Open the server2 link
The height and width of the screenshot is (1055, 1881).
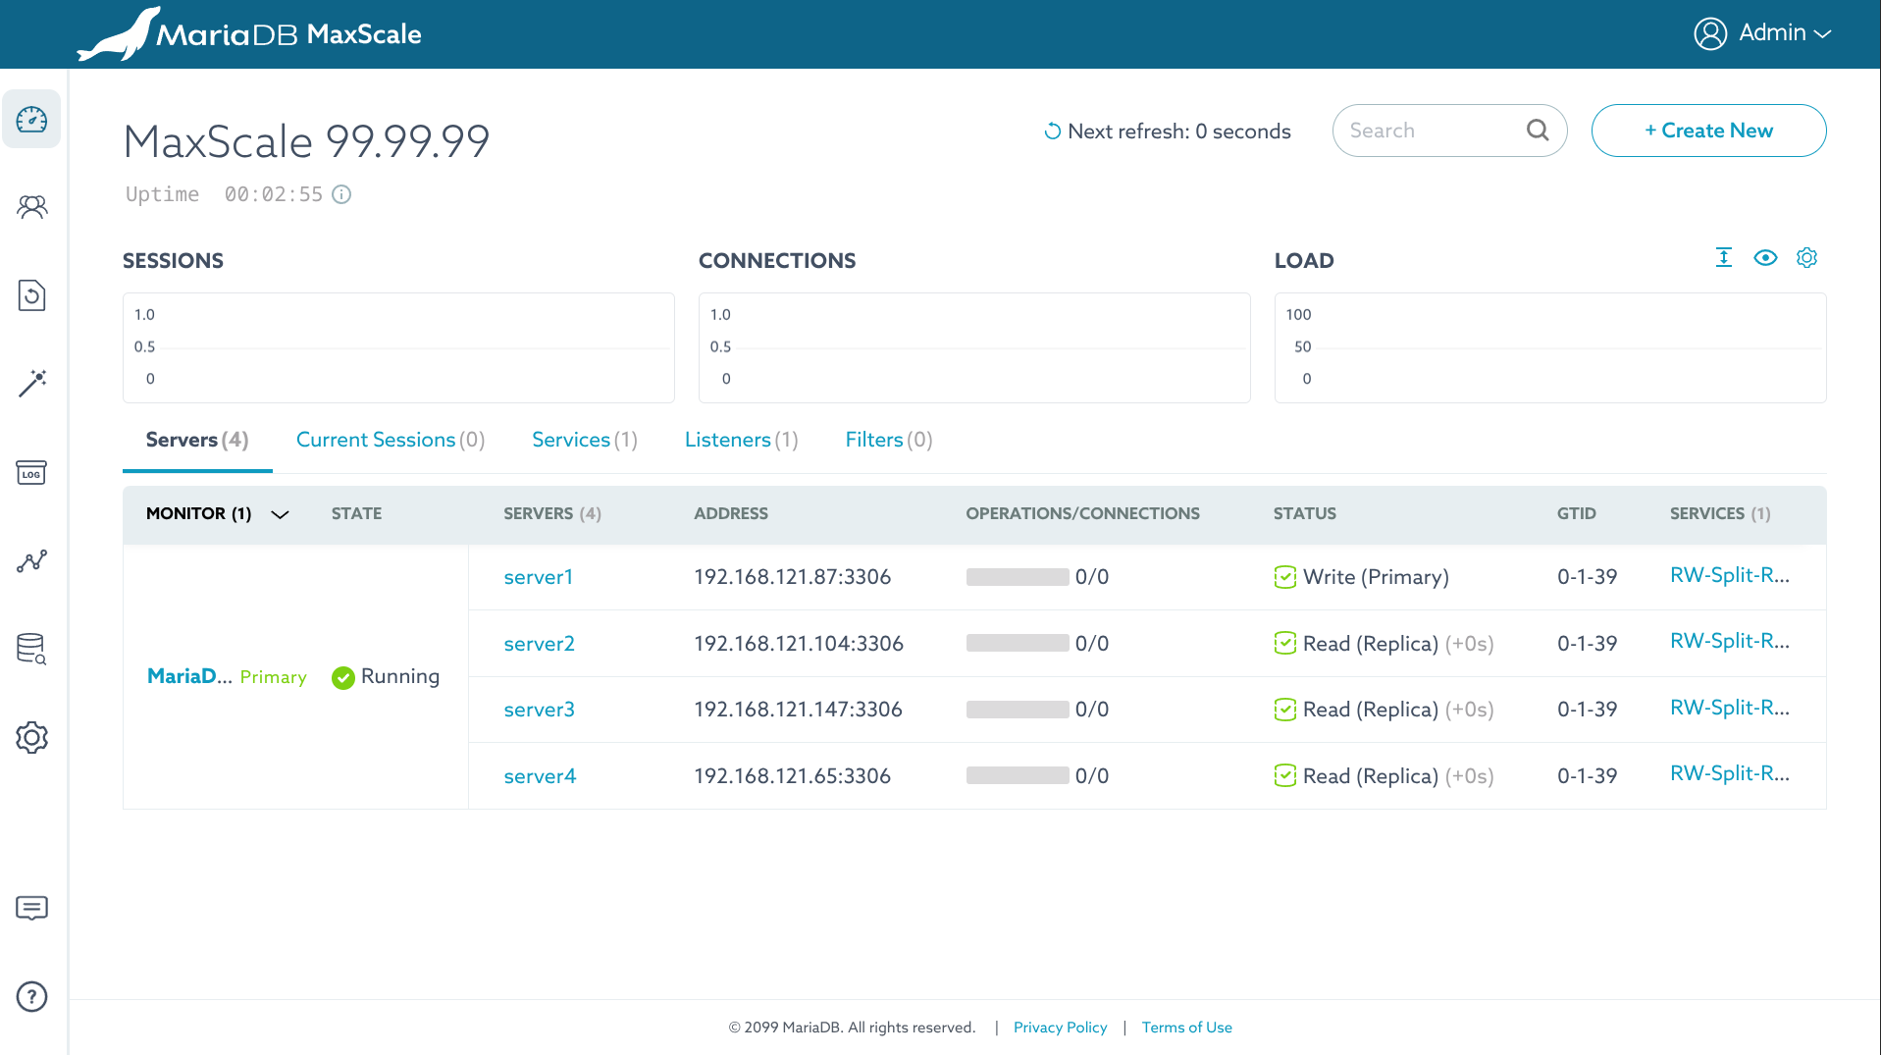(x=539, y=644)
